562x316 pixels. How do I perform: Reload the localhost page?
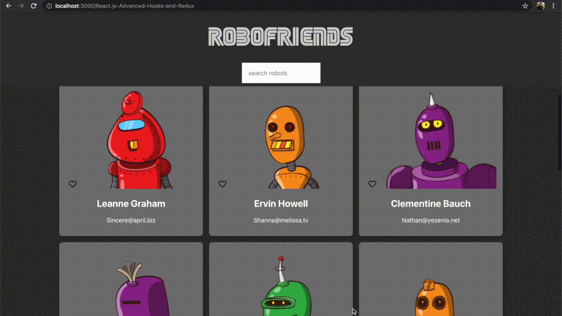[x=33, y=6]
